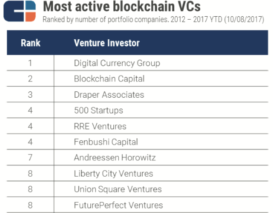Click the Venture Investor column header

[107, 43]
